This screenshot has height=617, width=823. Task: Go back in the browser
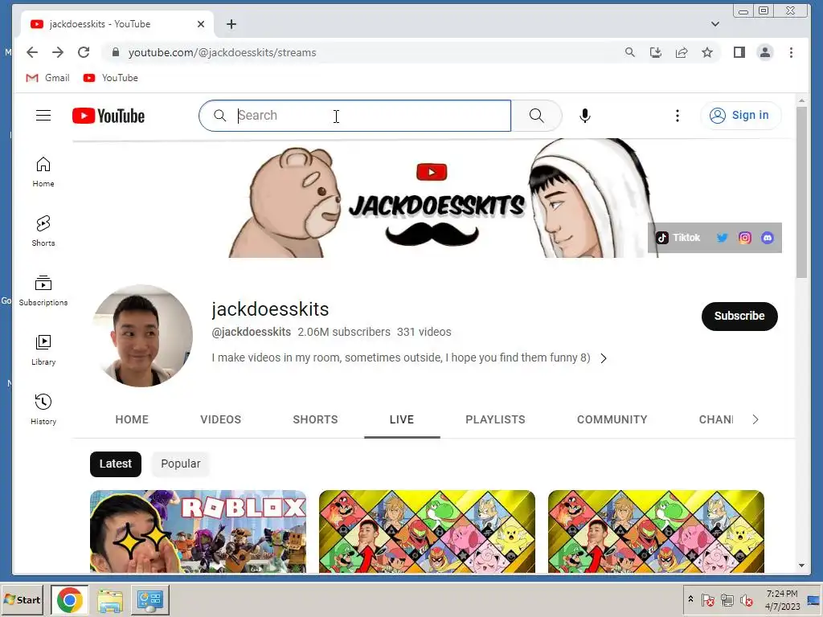(32, 52)
